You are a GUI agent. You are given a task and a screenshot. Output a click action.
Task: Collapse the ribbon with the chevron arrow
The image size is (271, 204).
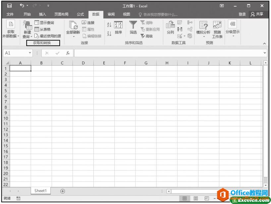[264, 43]
